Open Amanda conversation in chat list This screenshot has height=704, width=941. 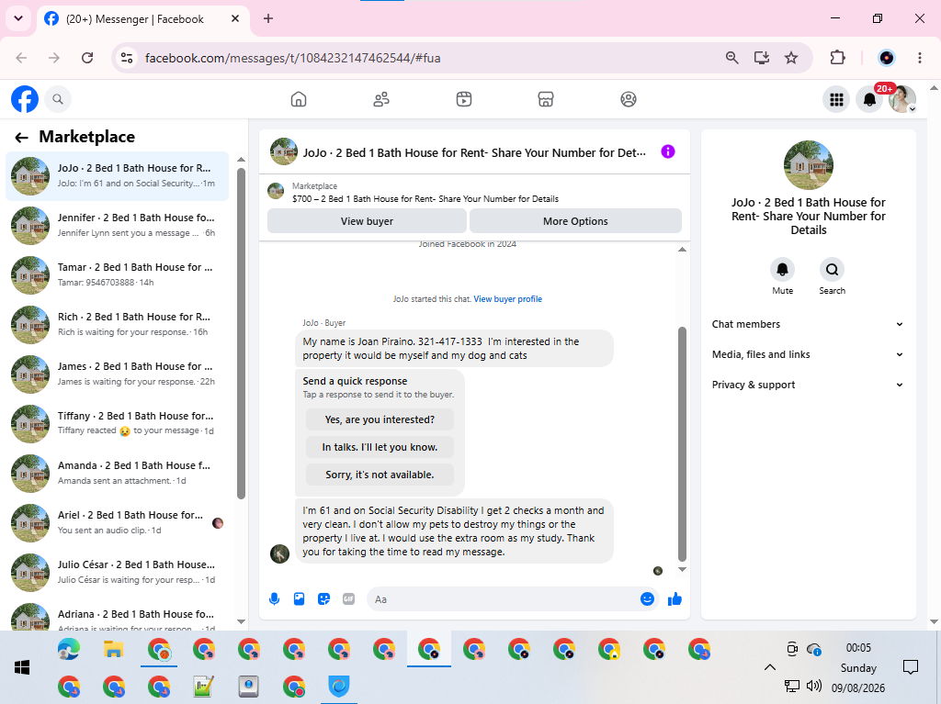(x=117, y=474)
